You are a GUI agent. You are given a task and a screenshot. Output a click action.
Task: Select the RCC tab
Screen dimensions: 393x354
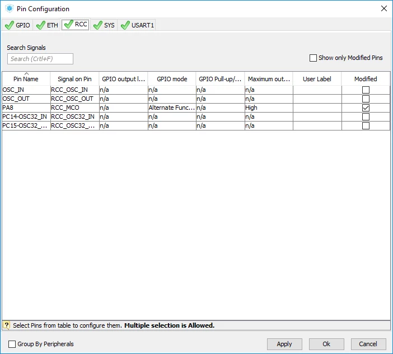pos(76,24)
